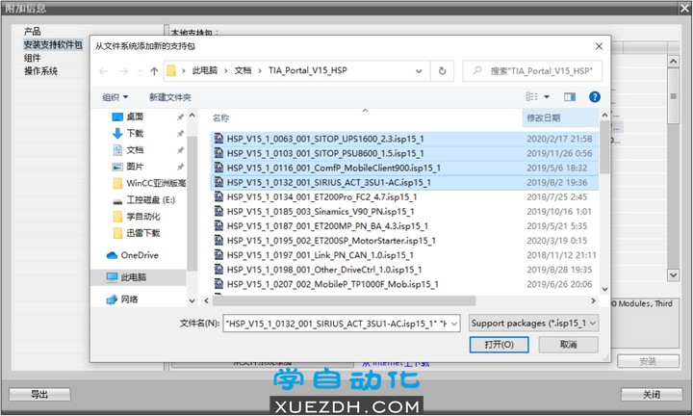Close the add support package dialog

[599, 46]
